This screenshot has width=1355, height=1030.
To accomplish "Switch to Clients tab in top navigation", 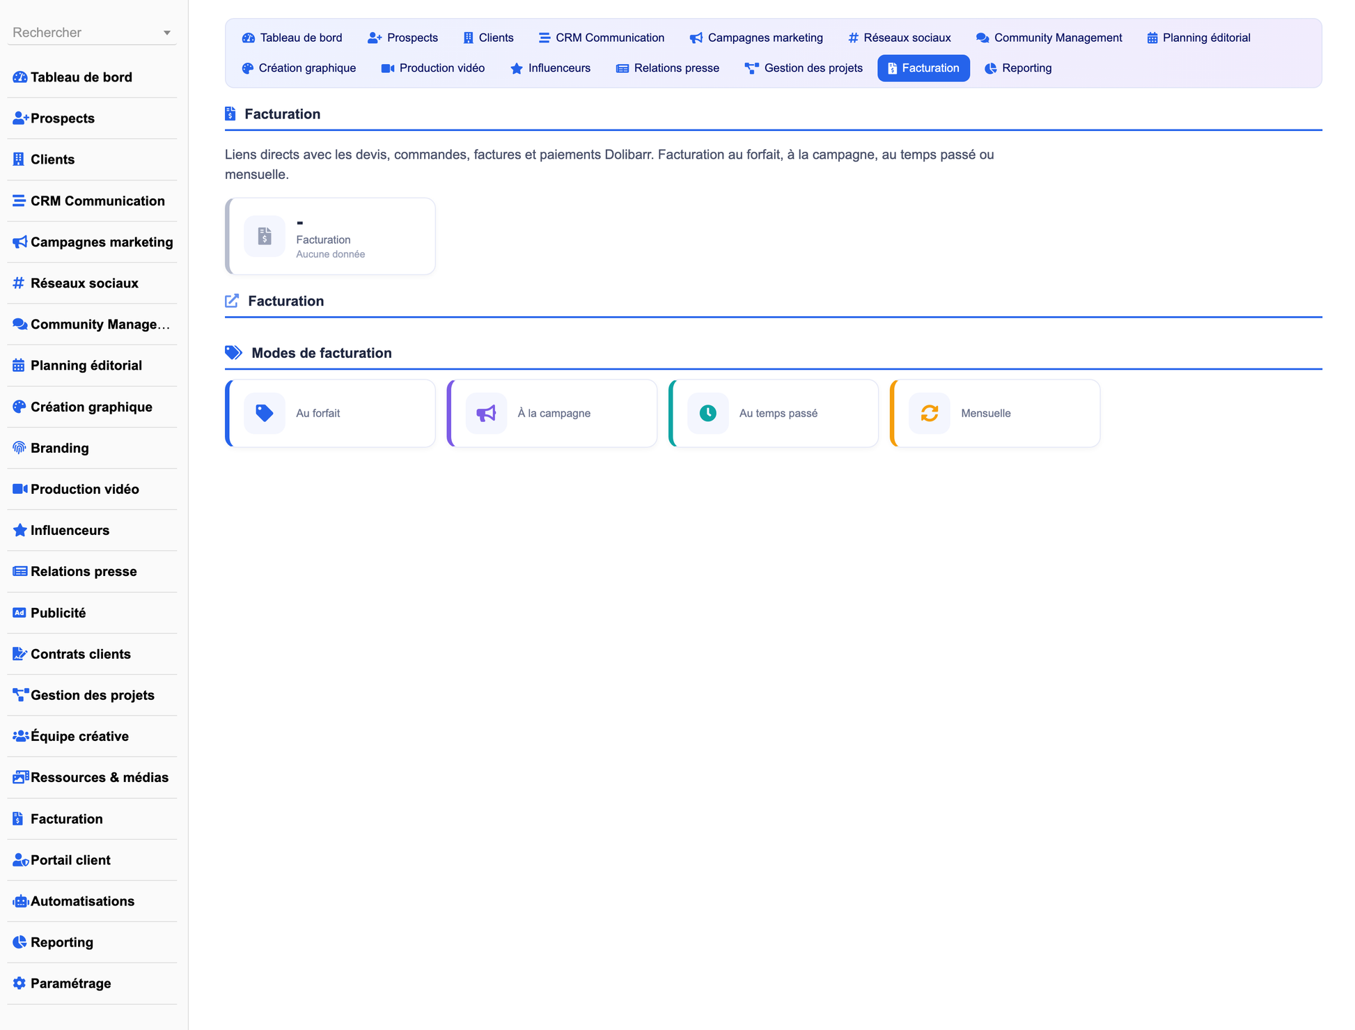I will [489, 38].
